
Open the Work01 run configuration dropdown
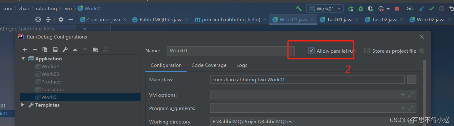pyautogui.click(x=325, y=9)
